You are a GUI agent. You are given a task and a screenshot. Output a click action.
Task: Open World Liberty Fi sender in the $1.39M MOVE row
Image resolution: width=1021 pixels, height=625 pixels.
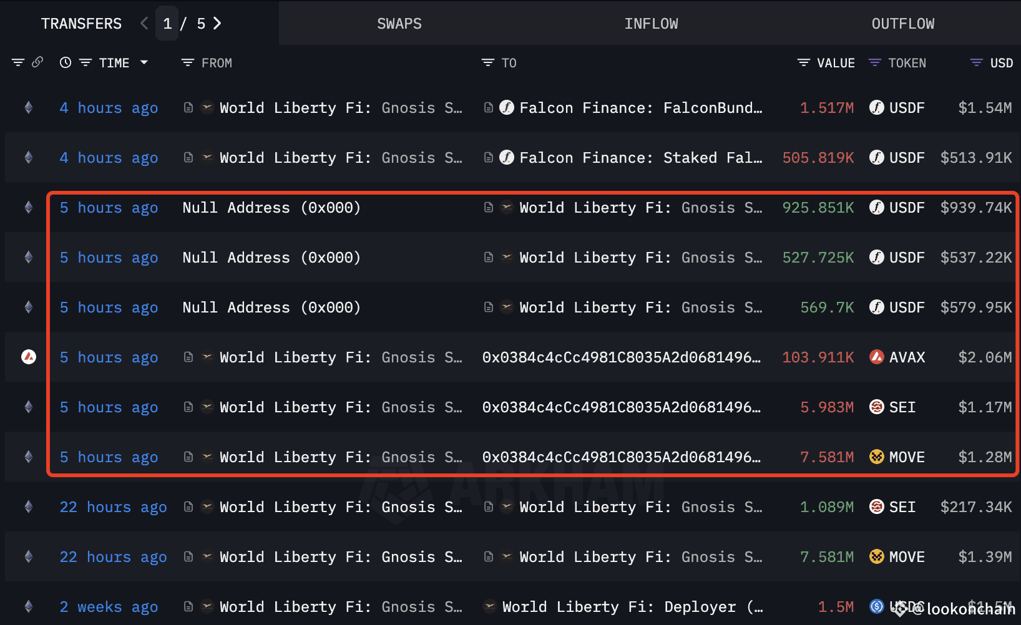click(341, 557)
